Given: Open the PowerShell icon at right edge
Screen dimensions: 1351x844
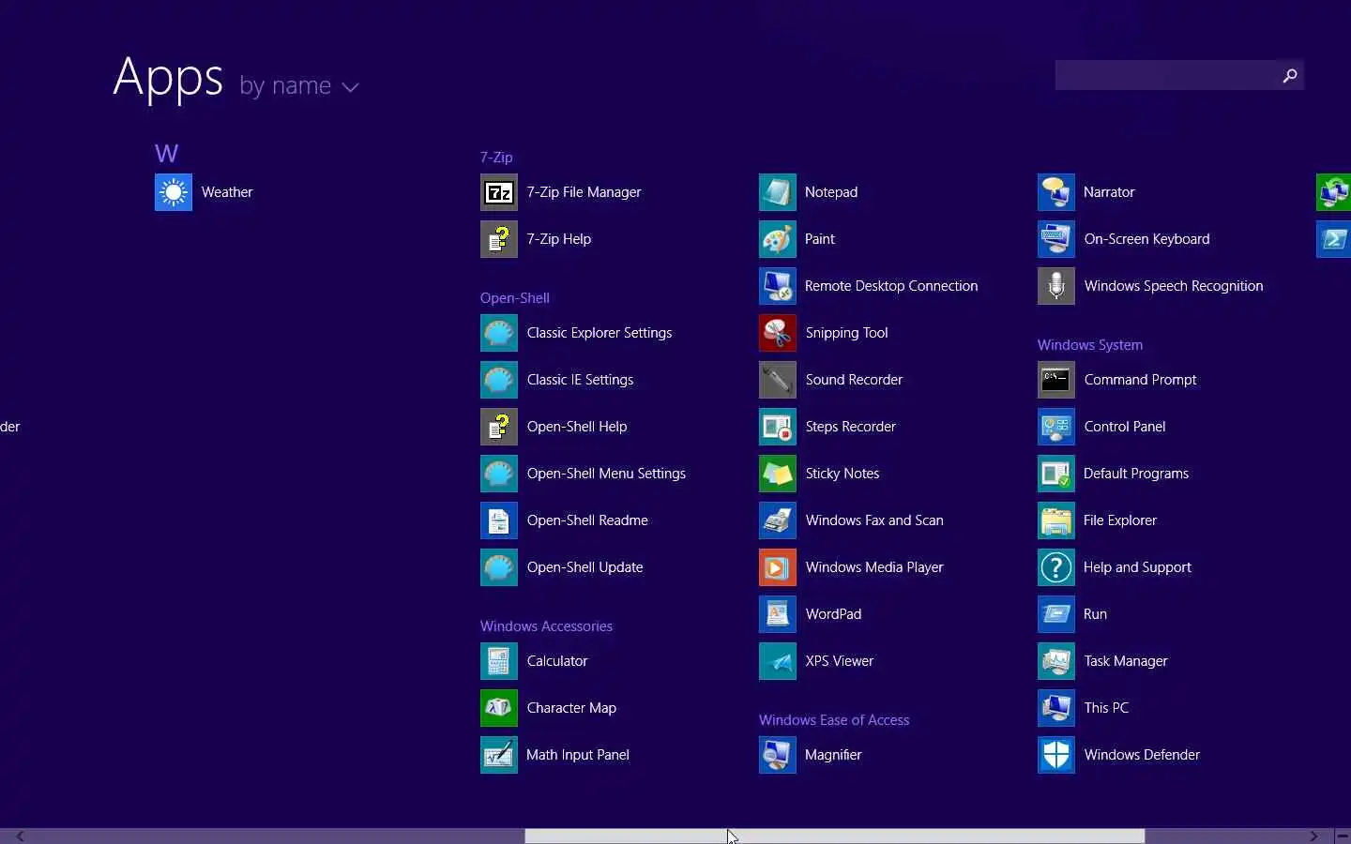Looking at the screenshot, I should click(x=1333, y=239).
